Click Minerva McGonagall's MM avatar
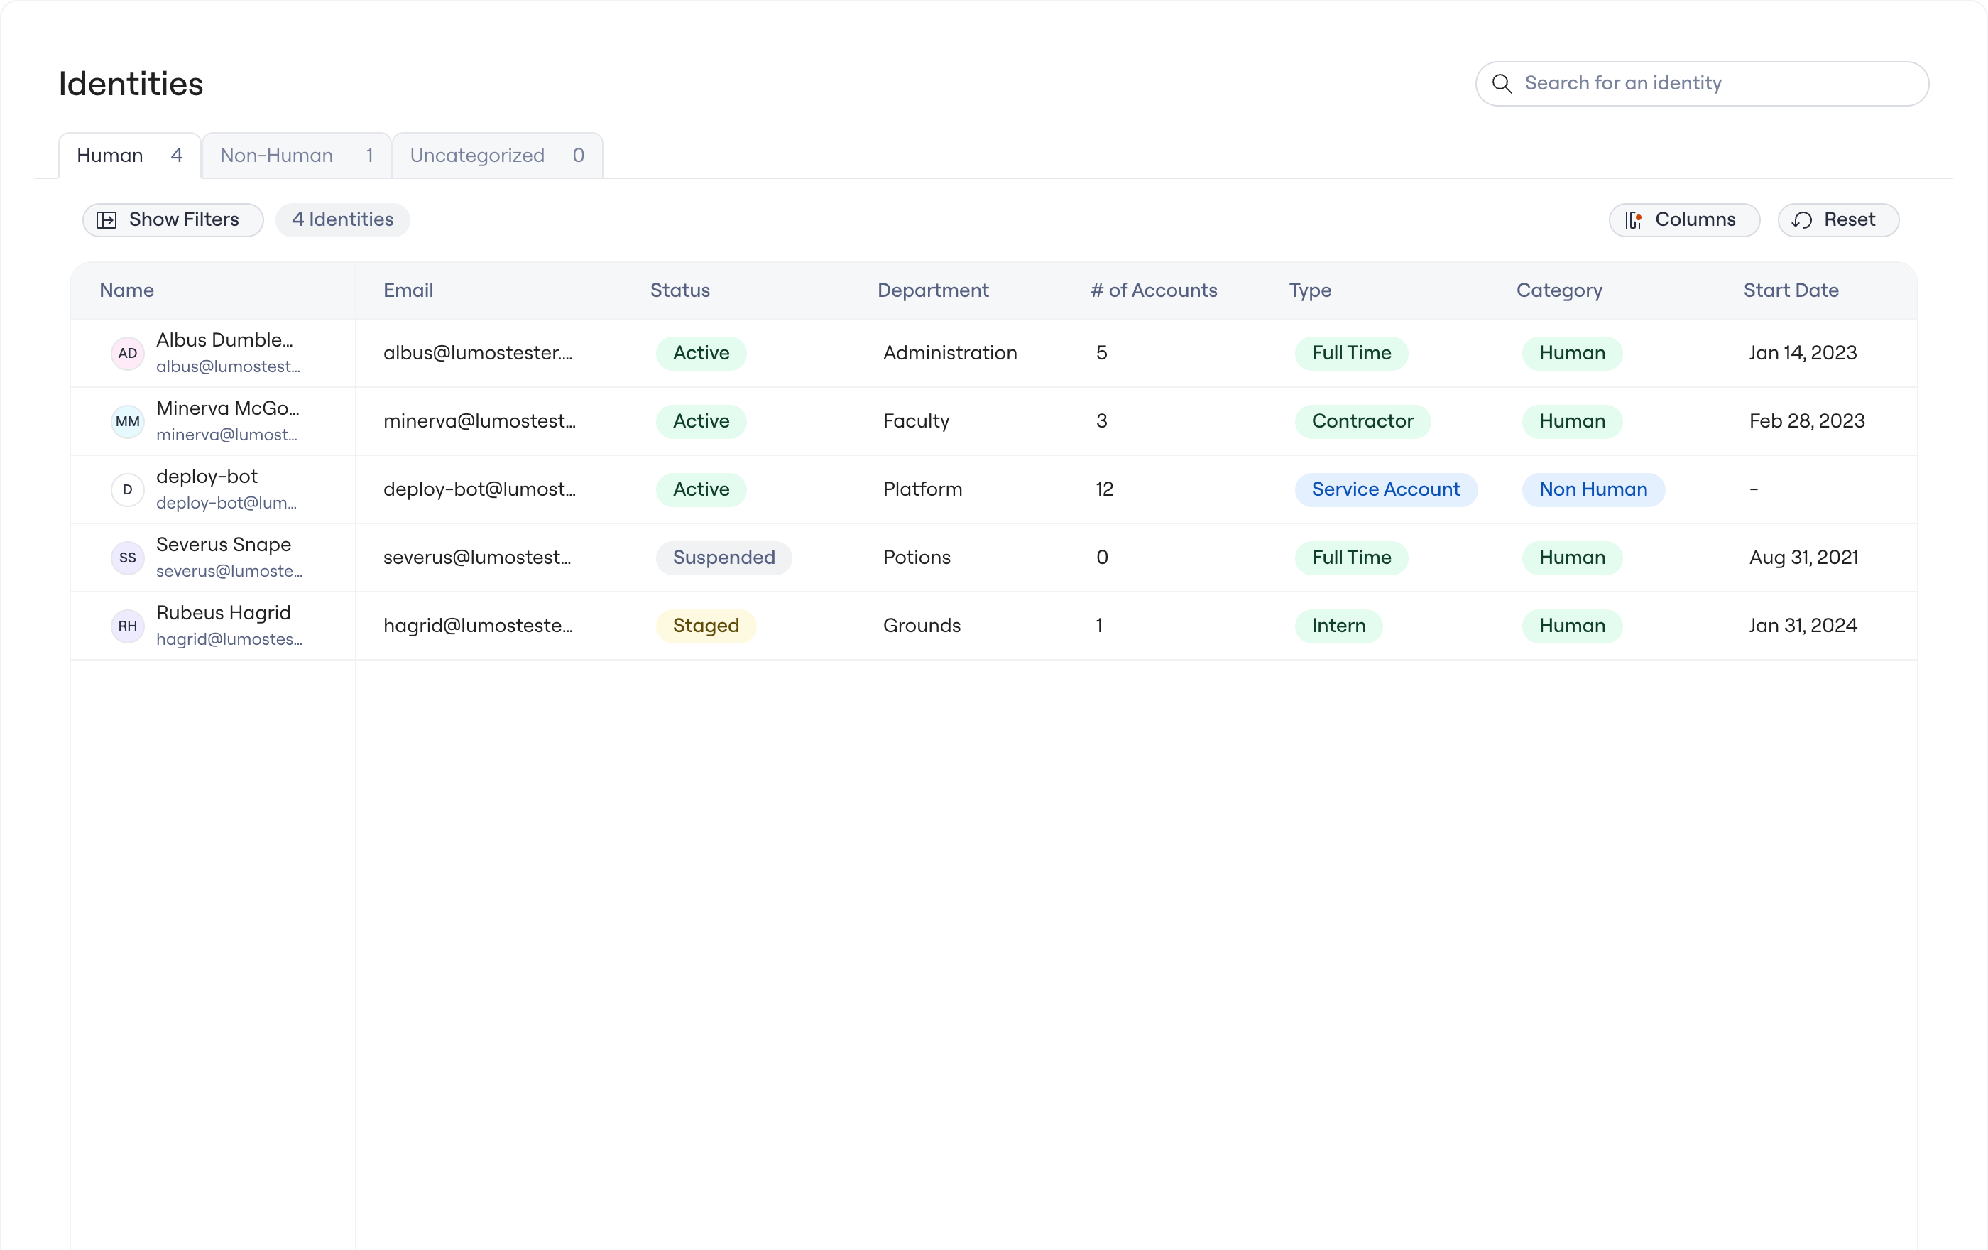 [x=127, y=421]
